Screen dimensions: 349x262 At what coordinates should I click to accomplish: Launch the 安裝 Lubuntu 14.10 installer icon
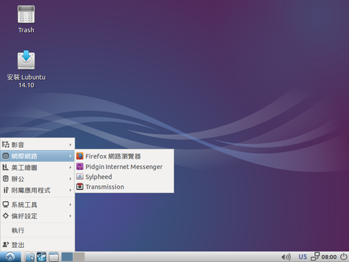(26, 69)
